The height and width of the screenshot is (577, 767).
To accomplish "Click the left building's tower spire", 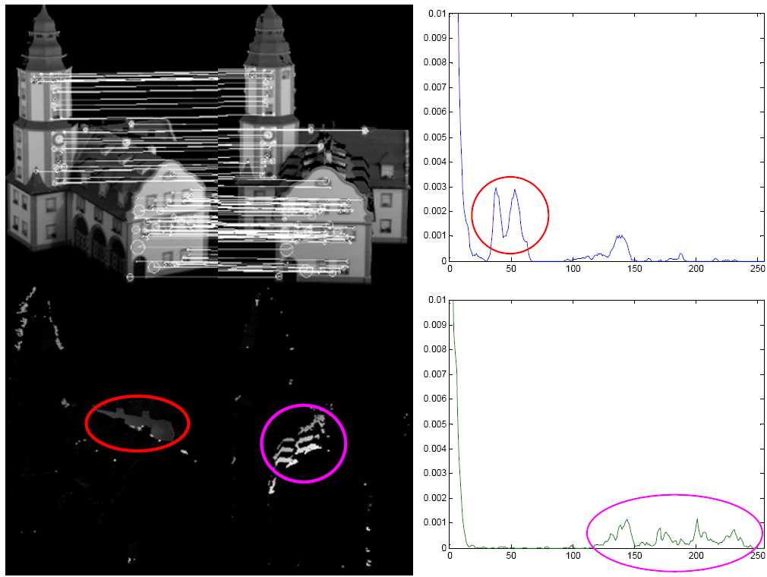I will click(x=44, y=36).
